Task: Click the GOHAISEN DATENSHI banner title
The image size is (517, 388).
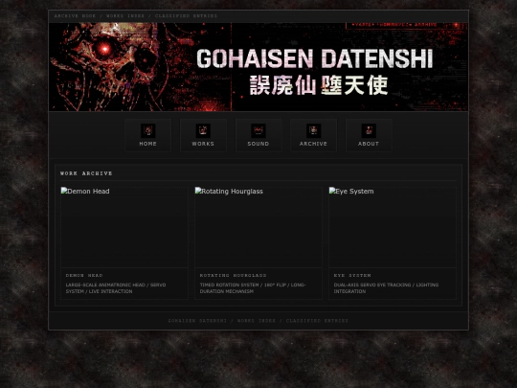Action: coord(315,58)
